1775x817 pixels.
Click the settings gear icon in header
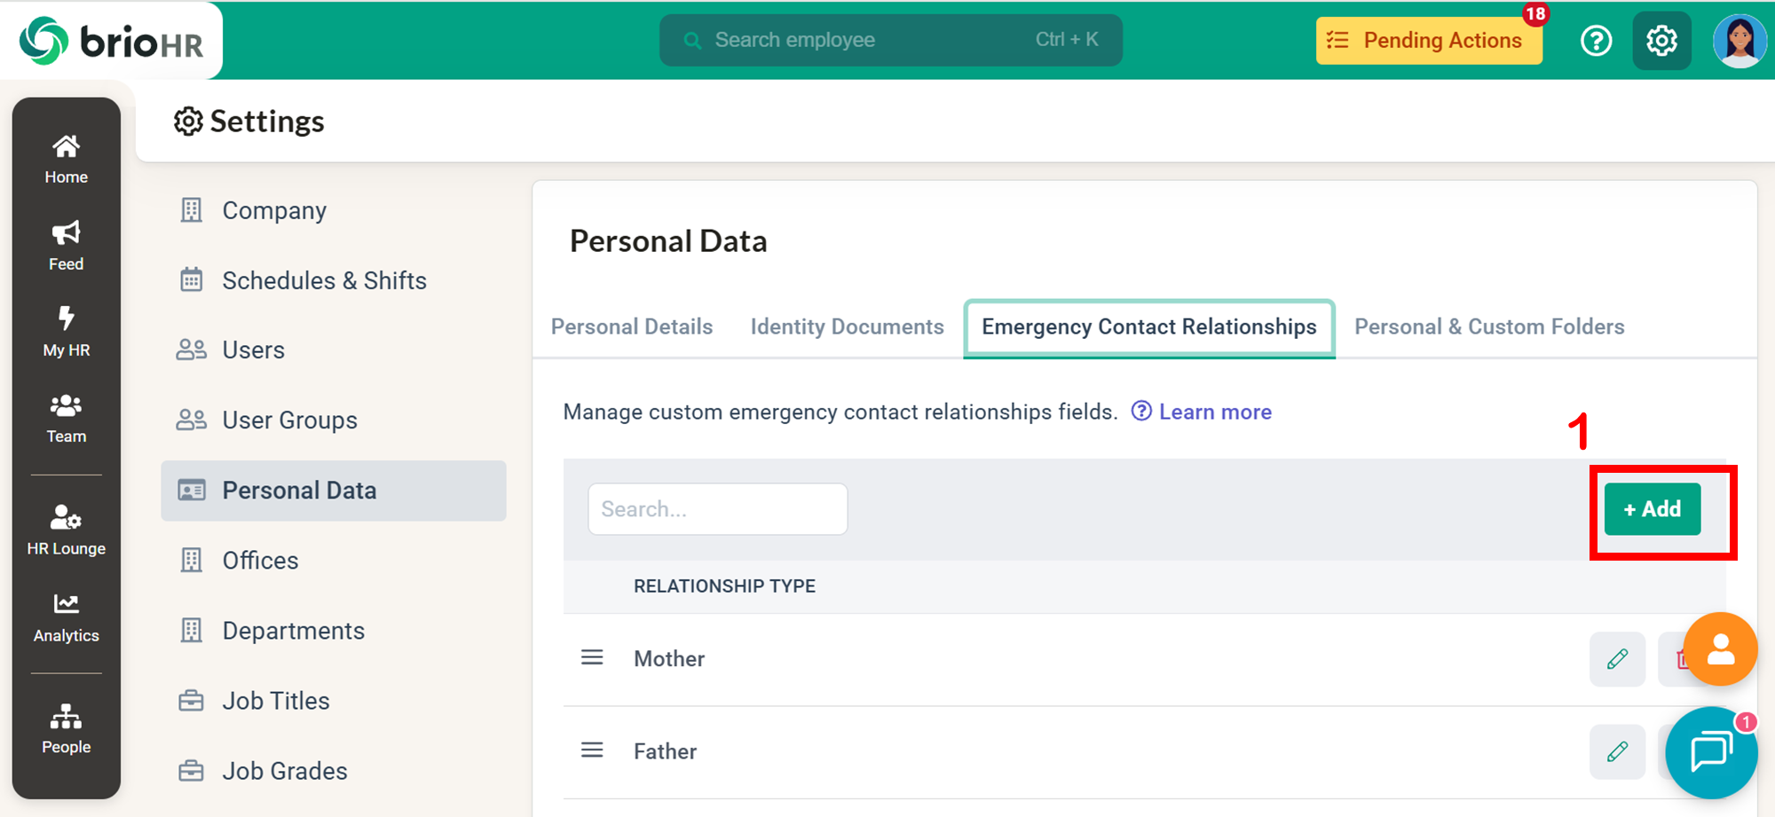point(1661,41)
